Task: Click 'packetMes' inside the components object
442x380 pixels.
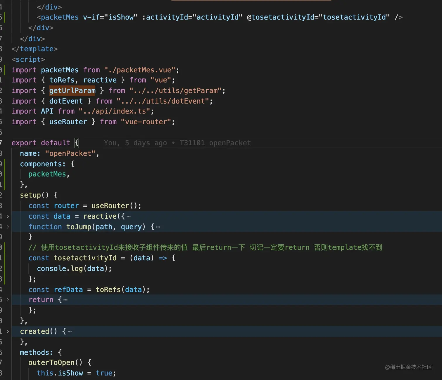Action: 47,174
